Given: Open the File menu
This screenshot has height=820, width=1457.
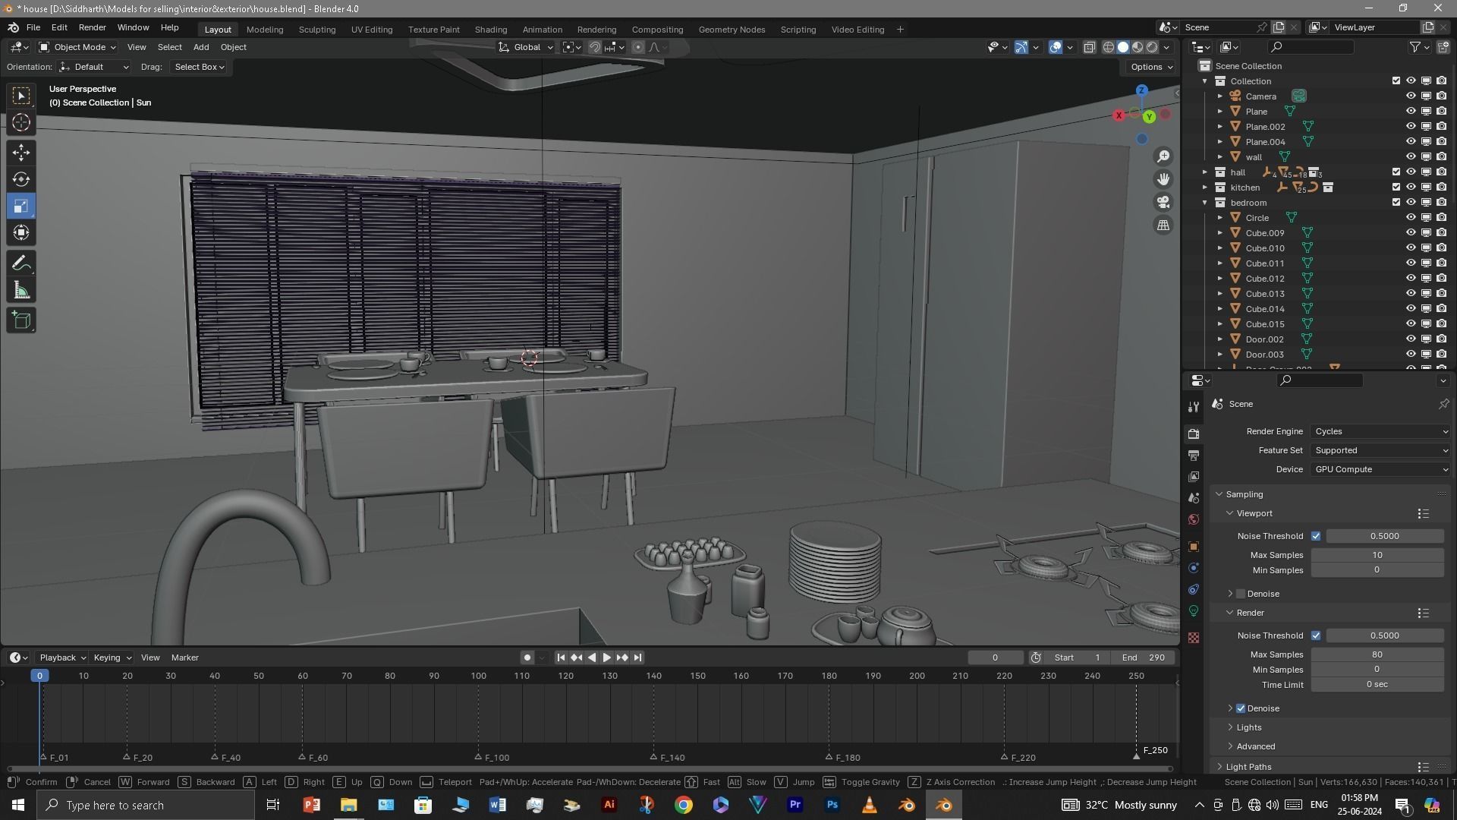Looking at the screenshot, I should point(33,27).
